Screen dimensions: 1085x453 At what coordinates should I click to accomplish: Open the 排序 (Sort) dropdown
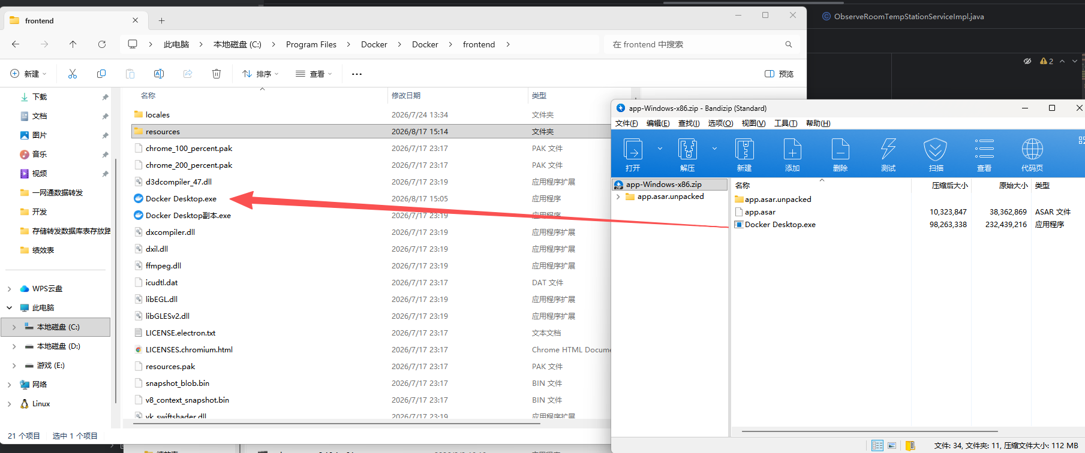coord(260,74)
